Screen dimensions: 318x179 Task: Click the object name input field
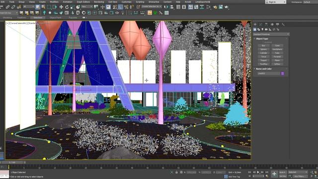click(x=268, y=74)
